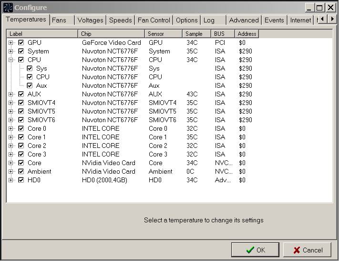Click the SpeedFan icon in title bar

[x=8, y=8]
